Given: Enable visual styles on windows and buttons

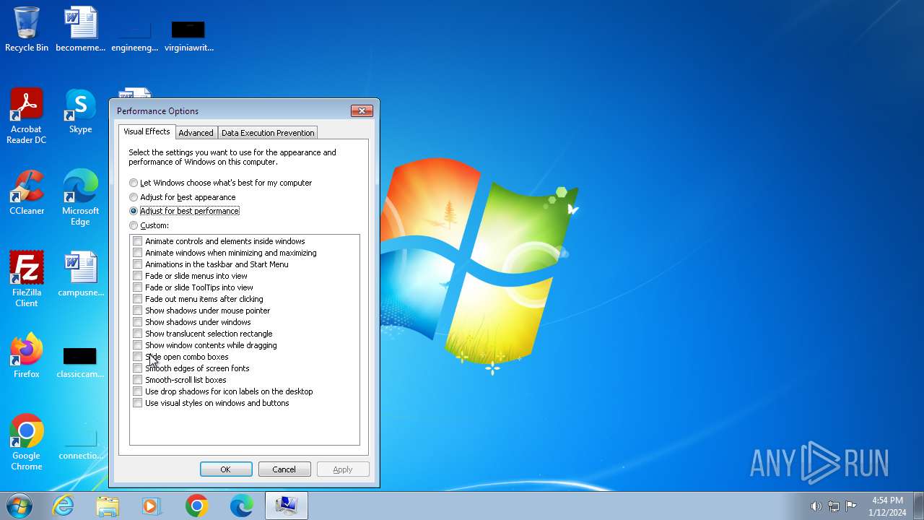Looking at the screenshot, I should (x=138, y=403).
